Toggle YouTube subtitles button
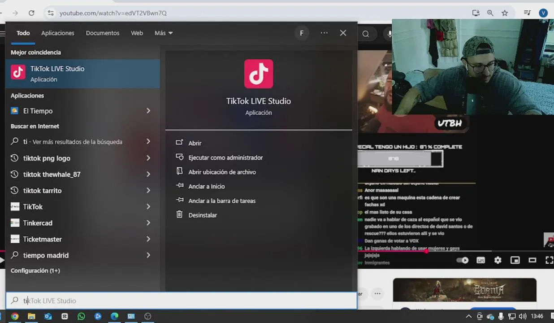554x323 pixels. pyautogui.click(x=480, y=260)
